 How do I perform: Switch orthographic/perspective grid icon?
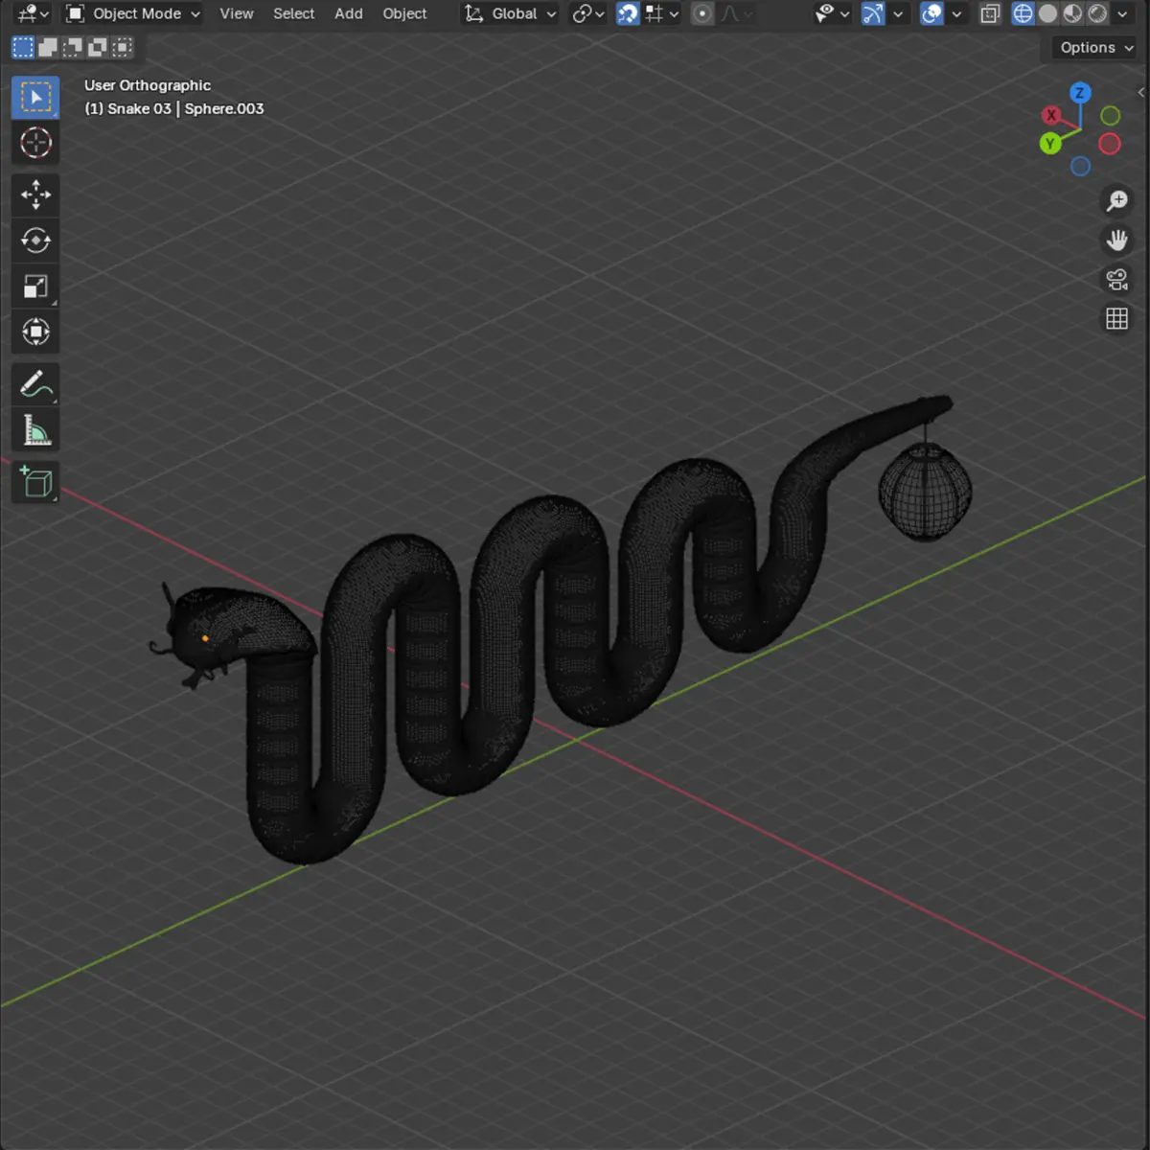pyautogui.click(x=1116, y=318)
